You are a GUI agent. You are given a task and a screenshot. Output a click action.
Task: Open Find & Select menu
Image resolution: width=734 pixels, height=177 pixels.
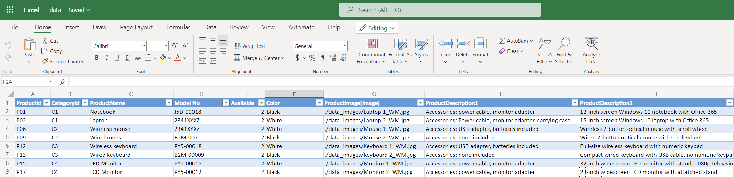(x=564, y=51)
